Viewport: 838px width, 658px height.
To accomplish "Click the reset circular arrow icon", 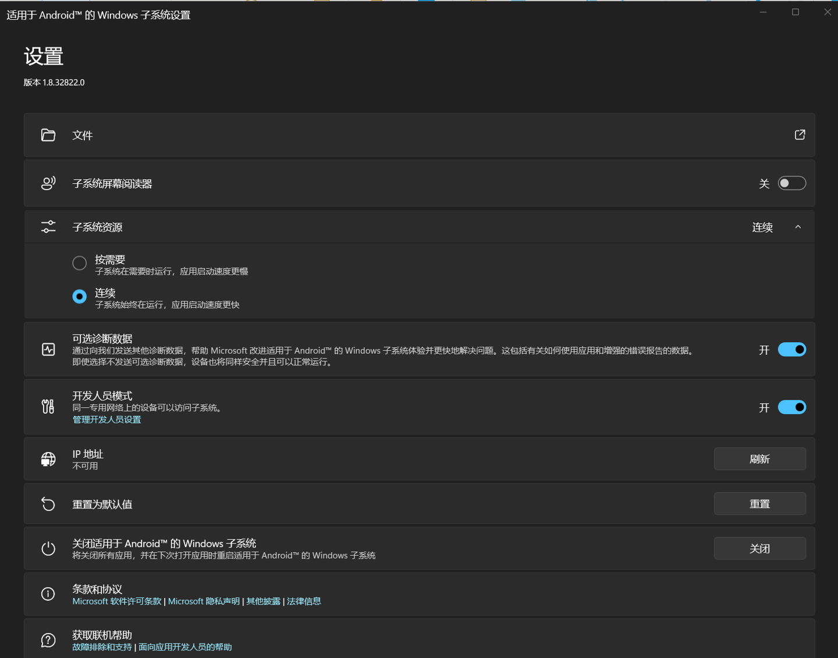I will [48, 503].
